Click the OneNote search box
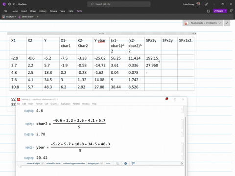 [119, 4]
